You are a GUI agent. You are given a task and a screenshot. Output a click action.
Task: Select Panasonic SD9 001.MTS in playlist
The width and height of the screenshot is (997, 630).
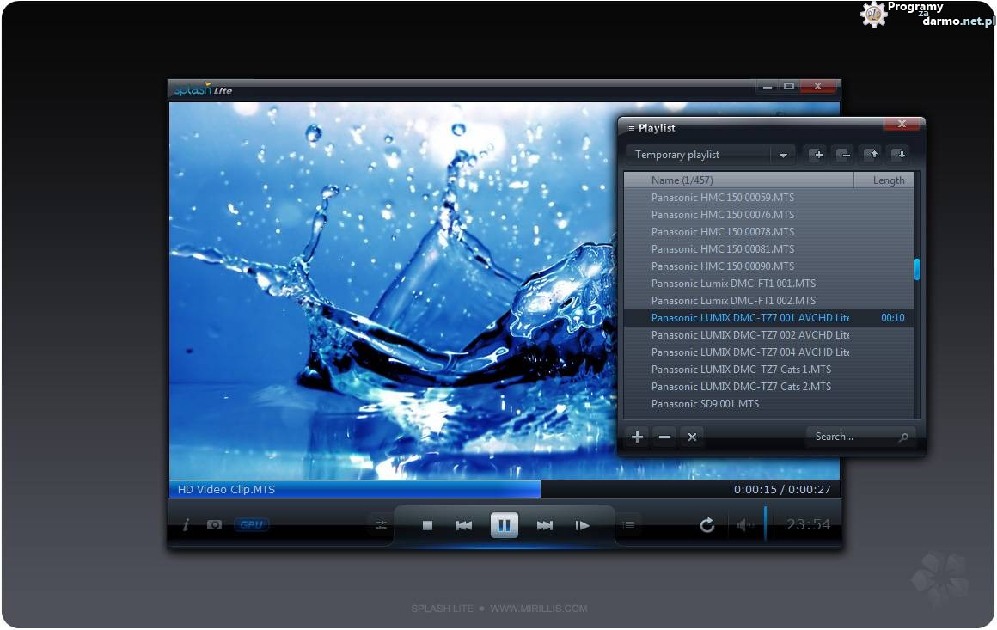pos(705,404)
